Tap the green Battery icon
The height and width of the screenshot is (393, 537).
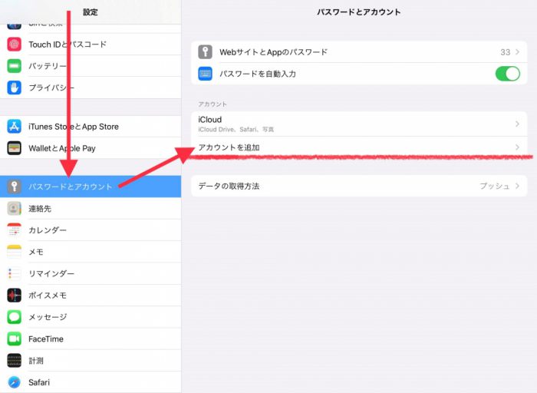coord(14,66)
